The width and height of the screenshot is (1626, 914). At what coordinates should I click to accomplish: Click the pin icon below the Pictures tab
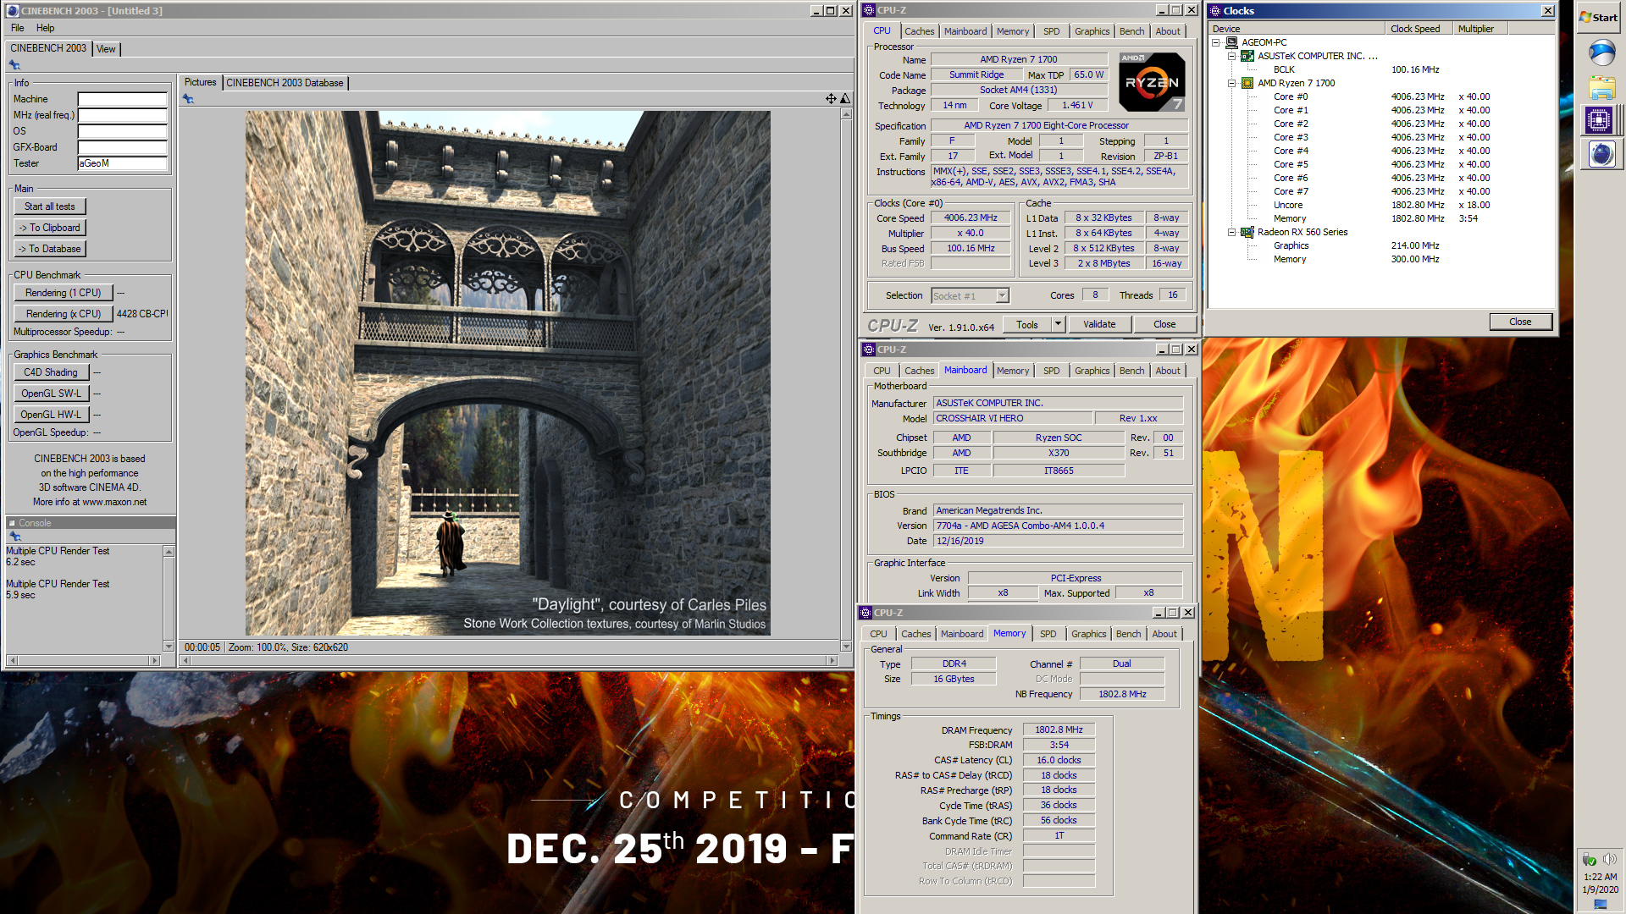coord(188,99)
